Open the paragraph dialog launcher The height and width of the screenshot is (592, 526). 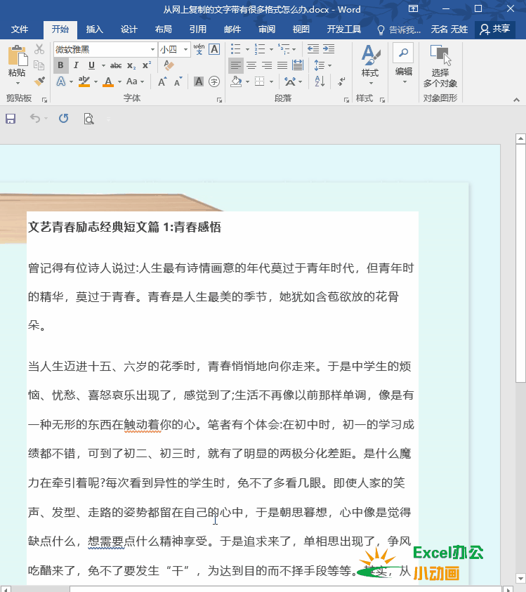[346, 100]
